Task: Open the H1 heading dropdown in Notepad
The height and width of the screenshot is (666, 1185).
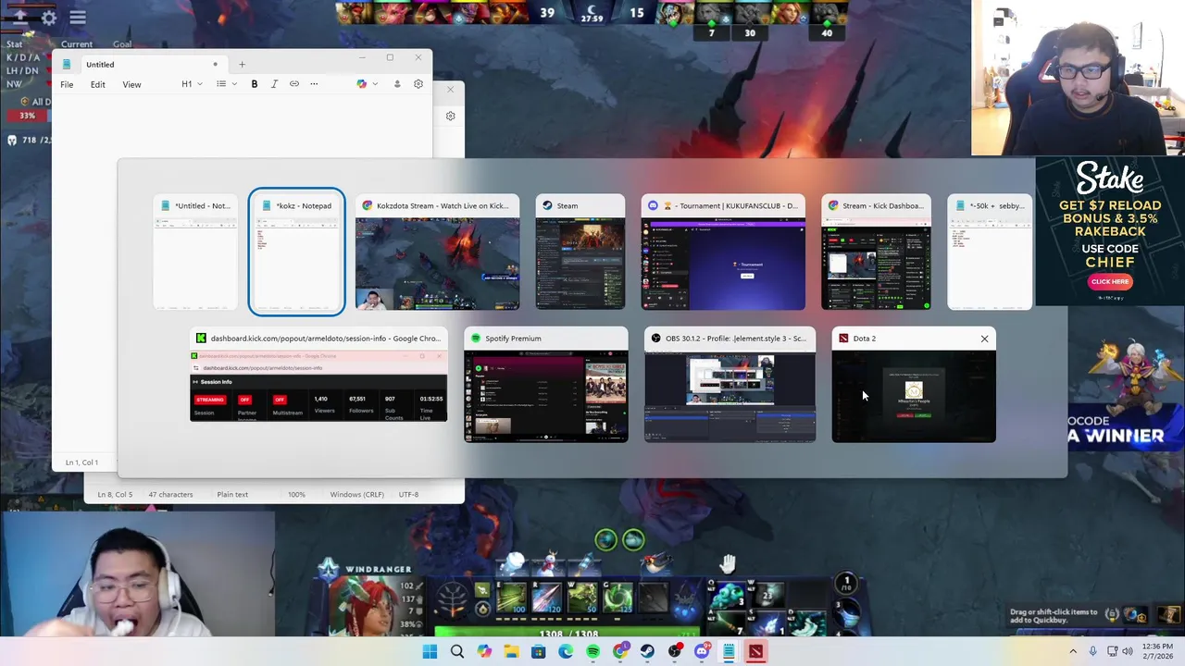Action: (x=191, y=84)
